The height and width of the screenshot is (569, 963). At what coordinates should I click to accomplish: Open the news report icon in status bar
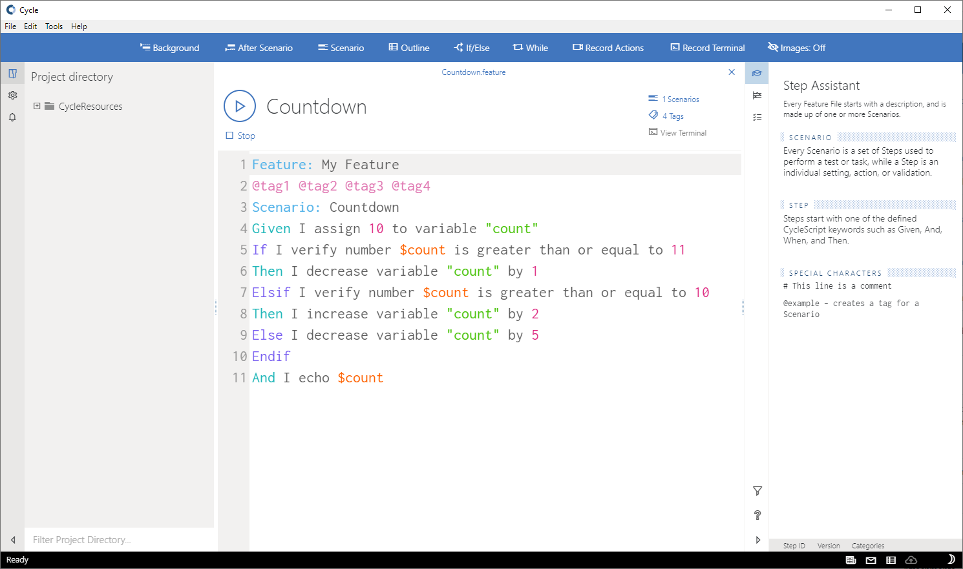pyautogui.click(x=851, y=560)
